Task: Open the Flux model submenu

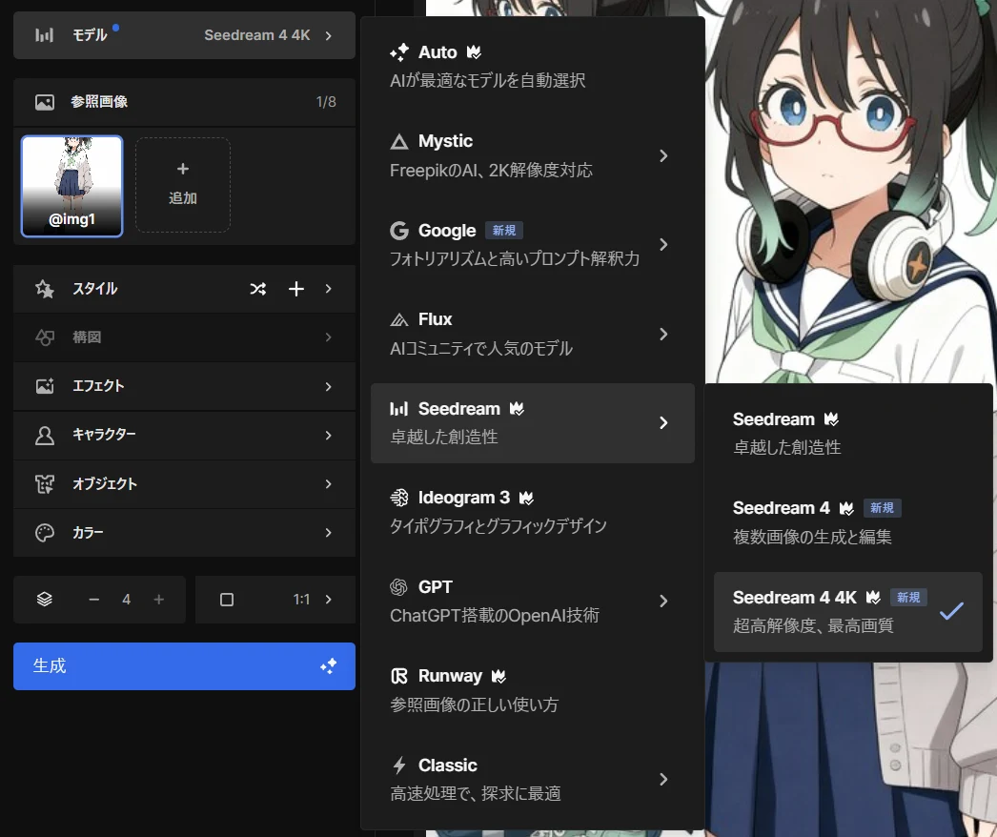Action: click(532, 334)
